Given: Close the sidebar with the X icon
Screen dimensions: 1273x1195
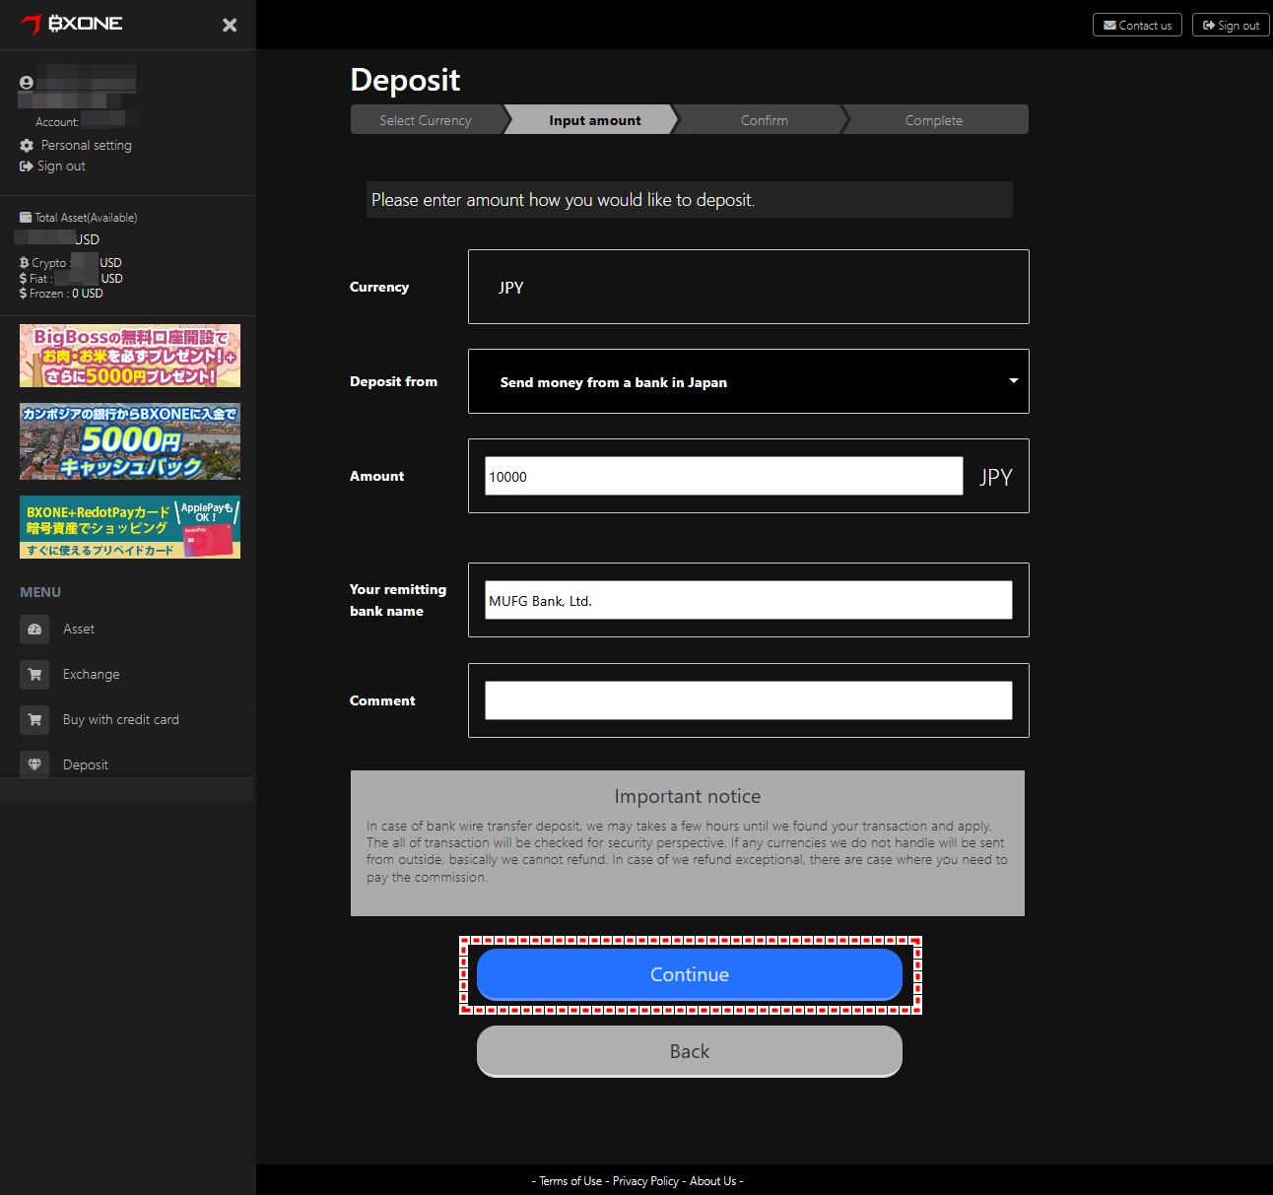Looking at the screenshot, I should pos(230,25).
